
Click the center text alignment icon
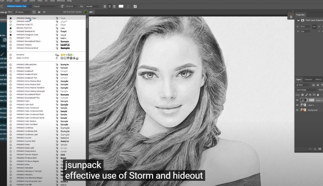click(x=109, y=6)
